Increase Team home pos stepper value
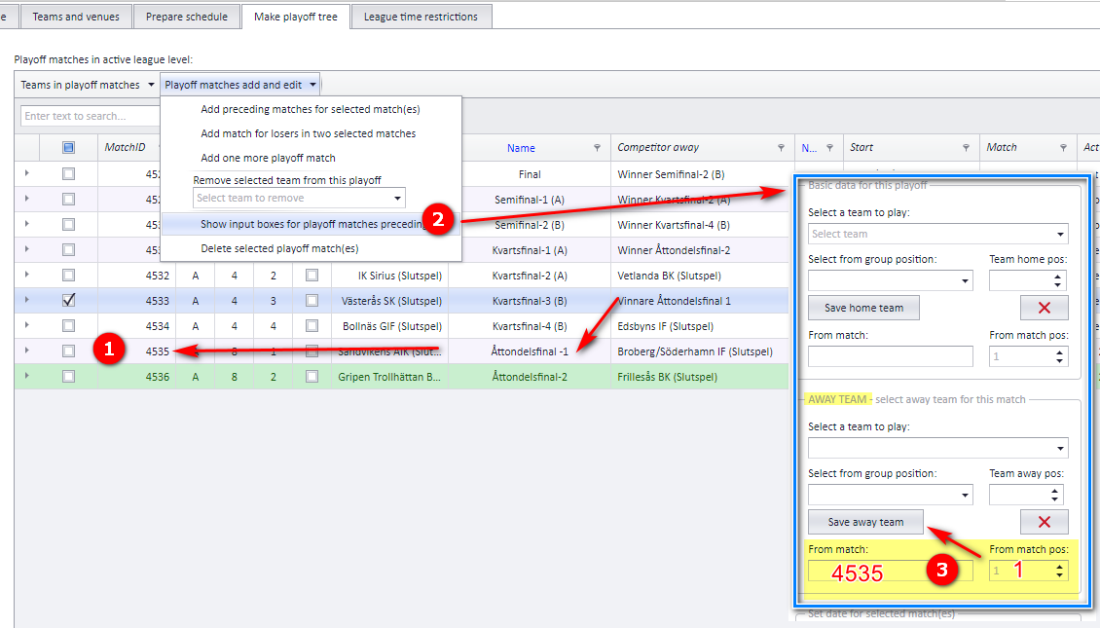The height and width of the screenshot is (628, 1100). (1057, 277)
